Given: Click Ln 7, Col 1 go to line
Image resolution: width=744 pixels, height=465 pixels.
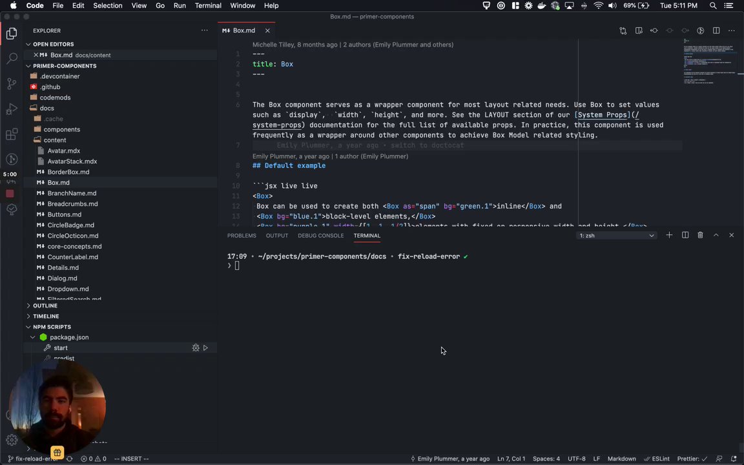Looking at the screenshot, I should pos(511,459).
